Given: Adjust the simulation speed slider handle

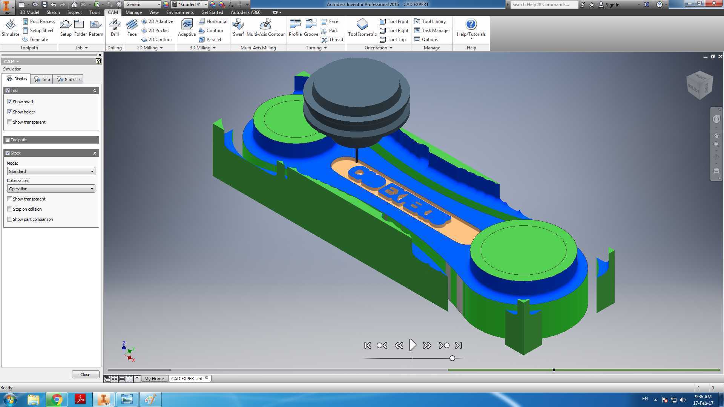Looking at the screenshot, I should [x=452, y=358].
